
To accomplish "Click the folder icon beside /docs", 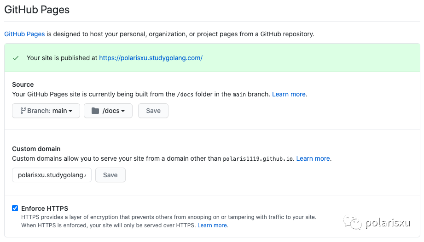I will tap(95, 111).
